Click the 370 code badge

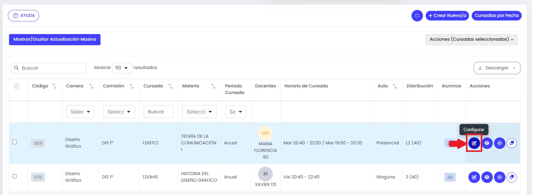point(38,177)
